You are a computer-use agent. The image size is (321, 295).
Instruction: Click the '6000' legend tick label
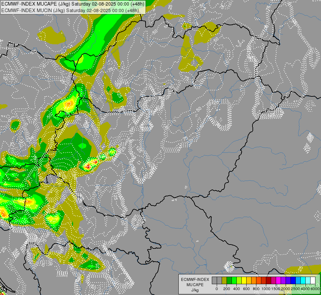coord(315,289)
